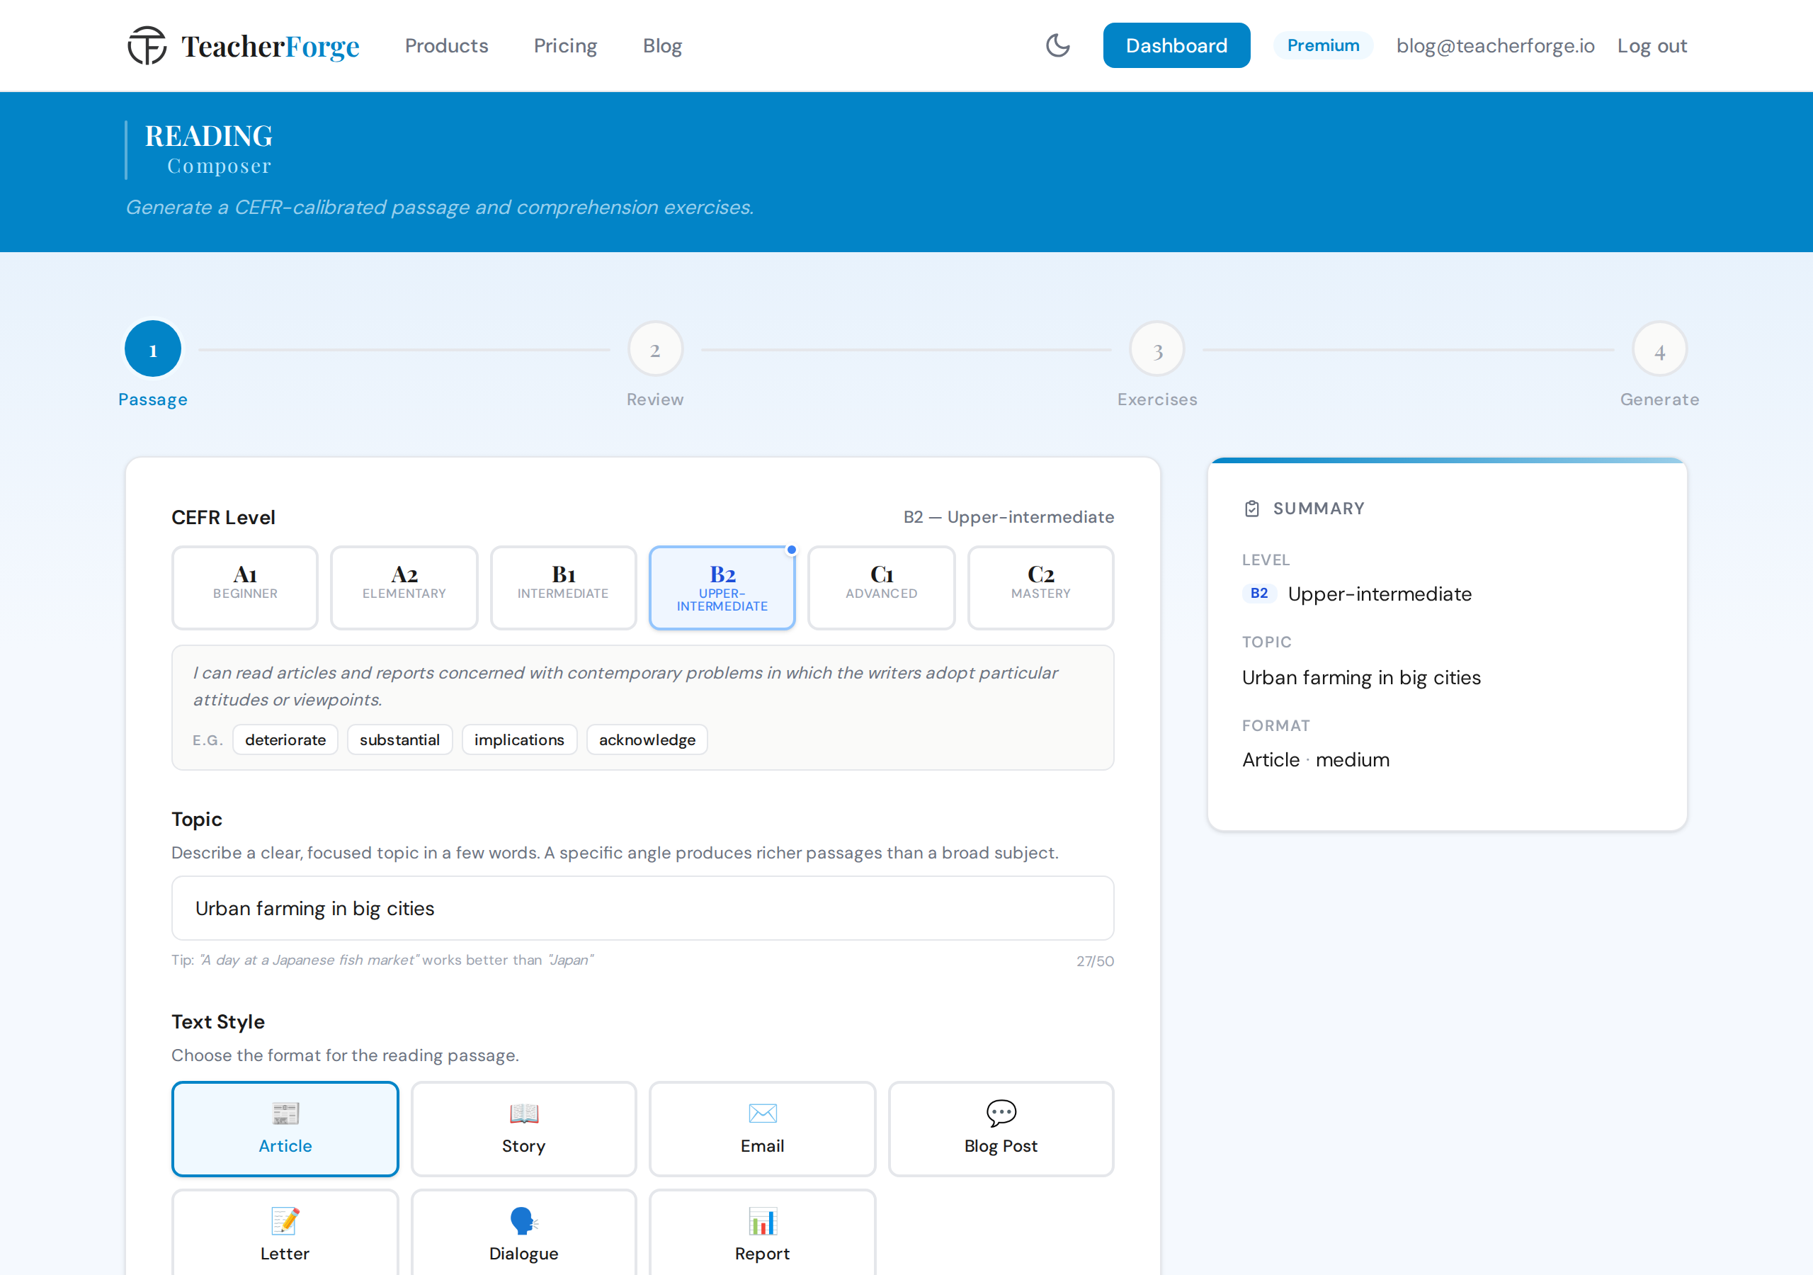Pick the Blog Post speech bubble icon
The image size is (1813, 1275).
[x=1001, y=1112]
